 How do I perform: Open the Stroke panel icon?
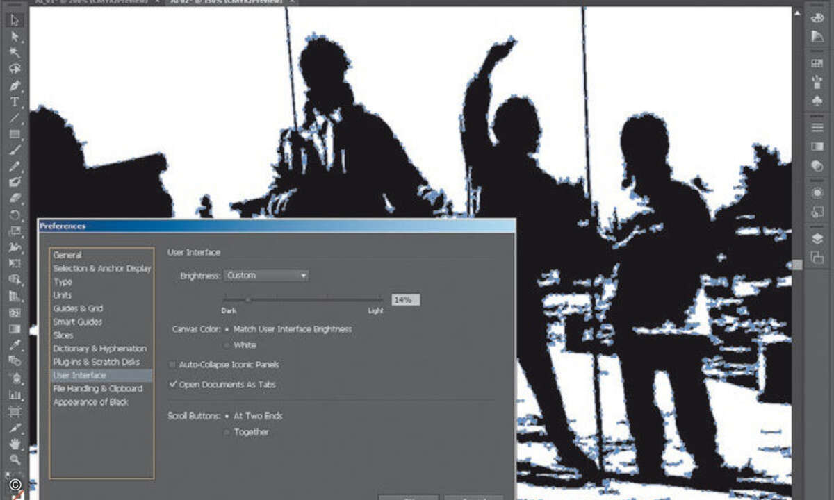tap(817, 128)
